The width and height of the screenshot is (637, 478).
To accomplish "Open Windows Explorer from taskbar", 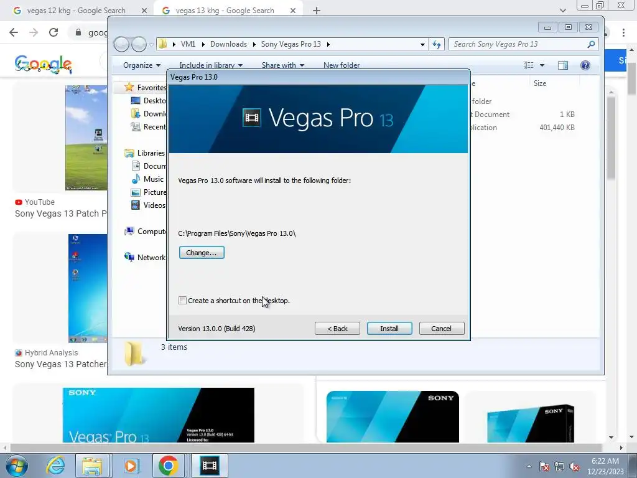I will (92, 466).
